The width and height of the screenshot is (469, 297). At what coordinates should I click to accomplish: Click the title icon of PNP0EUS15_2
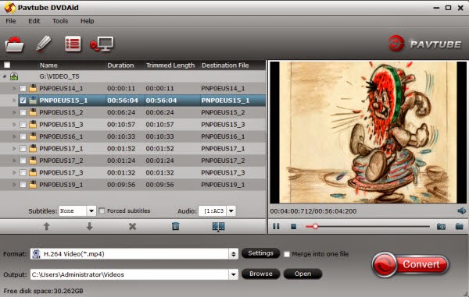coord(33,112)
